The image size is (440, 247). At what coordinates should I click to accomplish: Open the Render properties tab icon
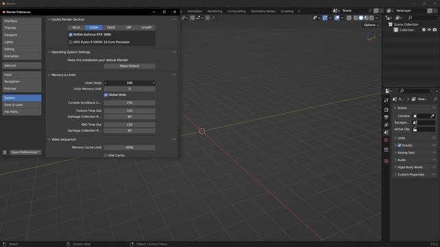tap(386, 110)
